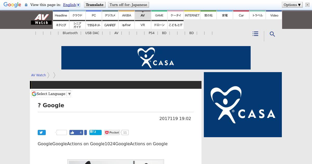Switch to the PC tab
This screenshot has height=164, width=312.
tap(94, 15)
